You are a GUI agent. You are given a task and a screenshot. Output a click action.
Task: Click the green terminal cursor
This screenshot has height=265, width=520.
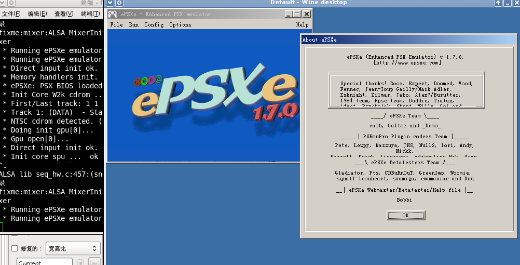click(2, 227)
